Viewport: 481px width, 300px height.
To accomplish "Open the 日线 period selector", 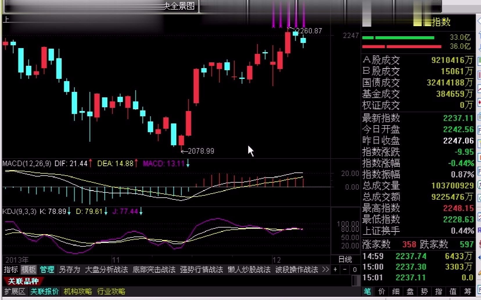I will tap(345, 259).
